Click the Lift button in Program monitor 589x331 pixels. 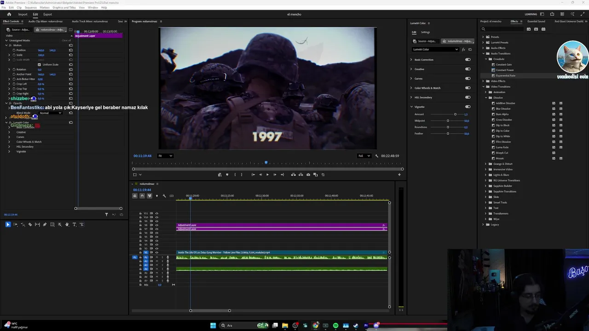coord(293,175)
